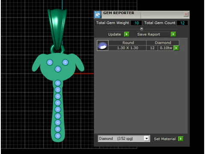This screenshot has width=205, height=154.
Task: Click the Diamond material cell in gem row
Action: tap(163, 43)
